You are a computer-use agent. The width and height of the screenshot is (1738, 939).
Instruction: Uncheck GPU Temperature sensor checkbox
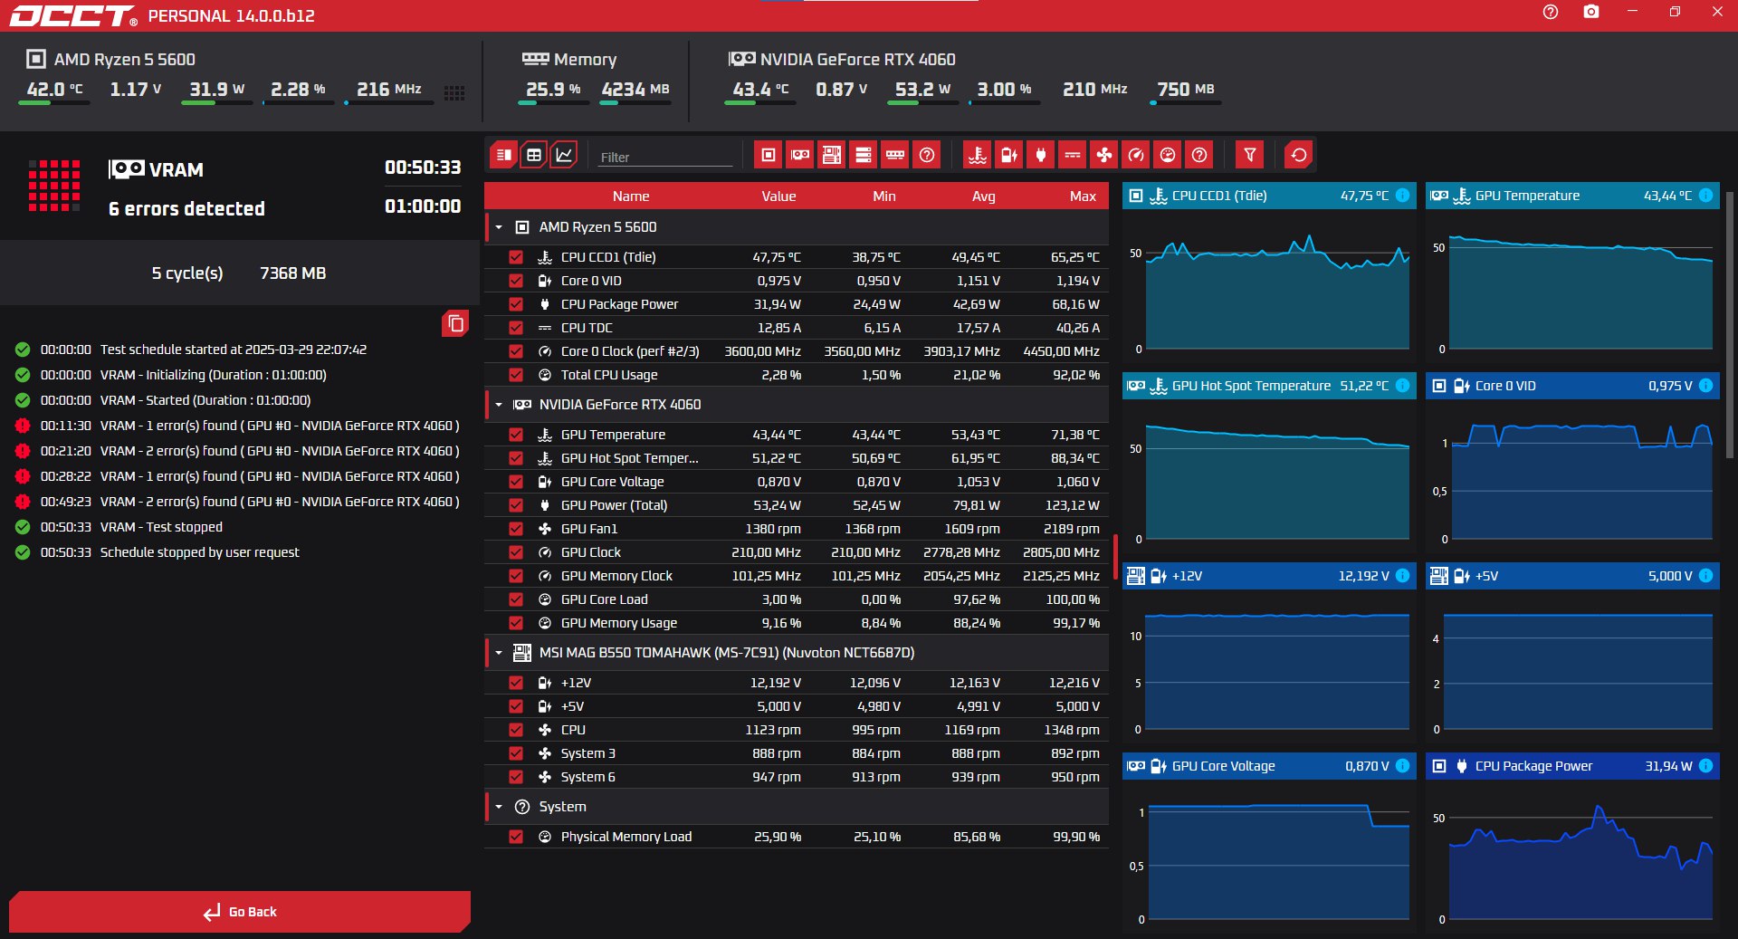[x=516, y=435]
